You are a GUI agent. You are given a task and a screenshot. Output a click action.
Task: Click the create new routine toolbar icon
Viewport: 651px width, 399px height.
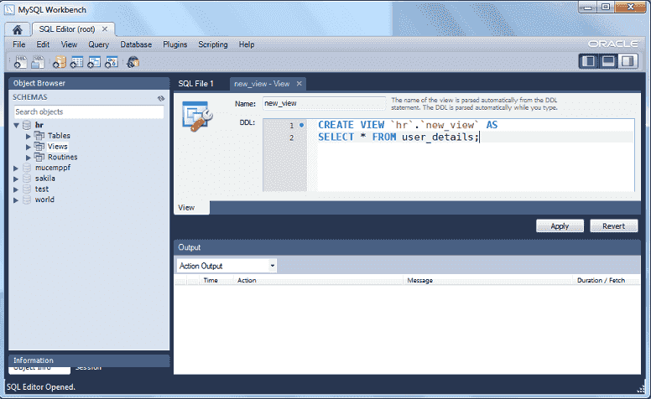[x=112, y=62]
